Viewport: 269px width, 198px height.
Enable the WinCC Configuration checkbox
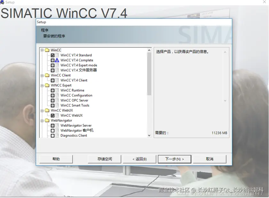tap(53, 95)
